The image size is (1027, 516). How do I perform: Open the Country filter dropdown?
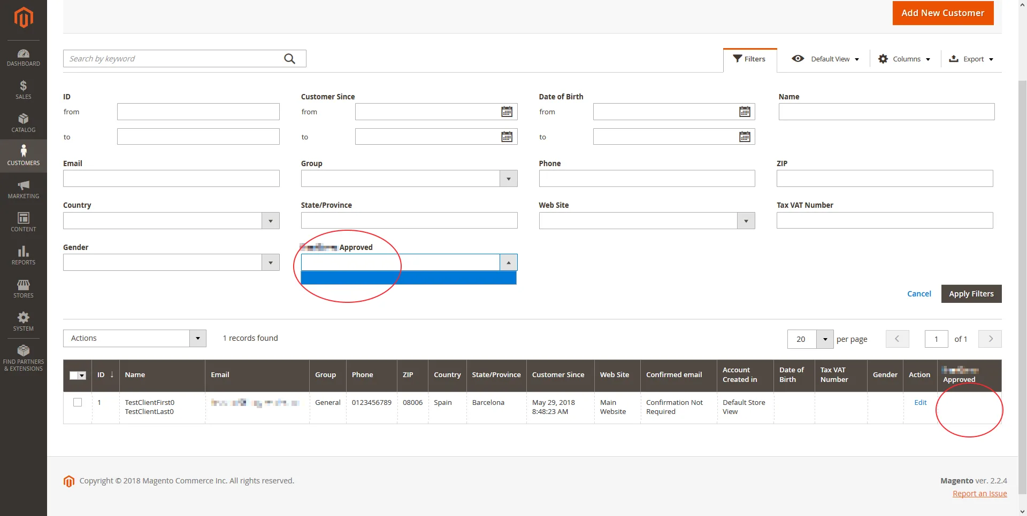click(270, 221)
